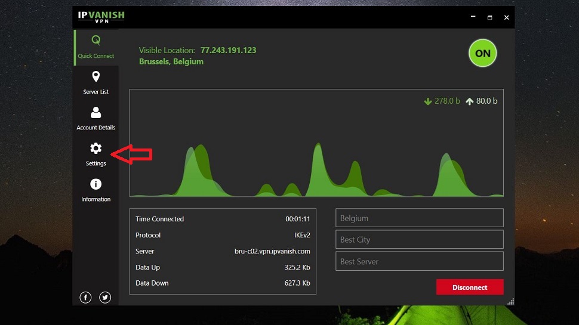
Task: Click the Visible Location label
Action: tap(167, 50)
